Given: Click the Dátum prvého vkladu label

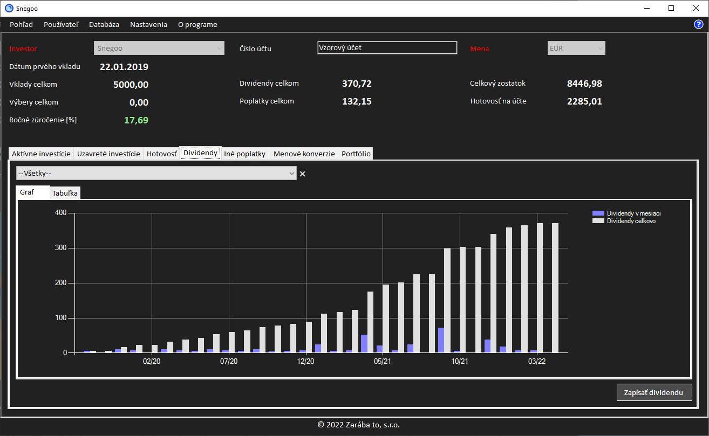Looking at the screenshot, I should point(45,67).
